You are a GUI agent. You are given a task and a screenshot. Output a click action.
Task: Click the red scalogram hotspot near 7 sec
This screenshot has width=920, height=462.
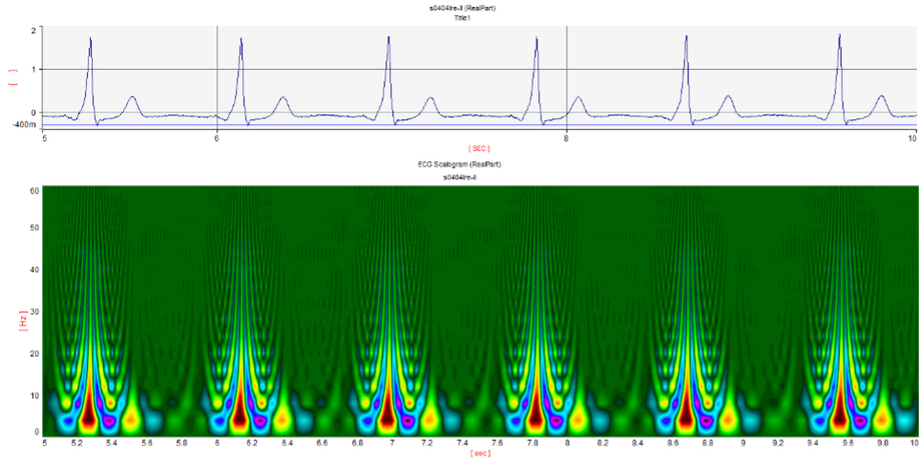(x=387, y=410)
